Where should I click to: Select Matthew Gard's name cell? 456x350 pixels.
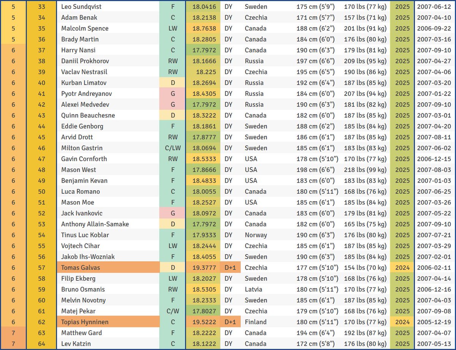coord(108,333)
